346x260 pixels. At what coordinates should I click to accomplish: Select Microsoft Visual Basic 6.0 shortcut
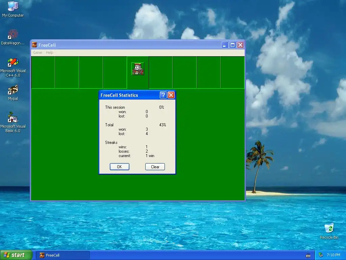pyautogui.click(x=13, y=122)
